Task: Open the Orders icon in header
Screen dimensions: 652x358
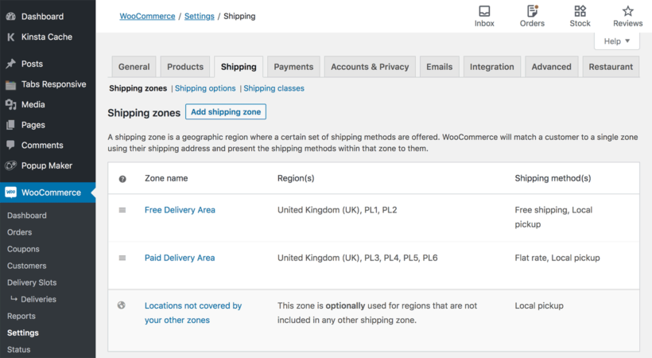Action: coord(532,11)
